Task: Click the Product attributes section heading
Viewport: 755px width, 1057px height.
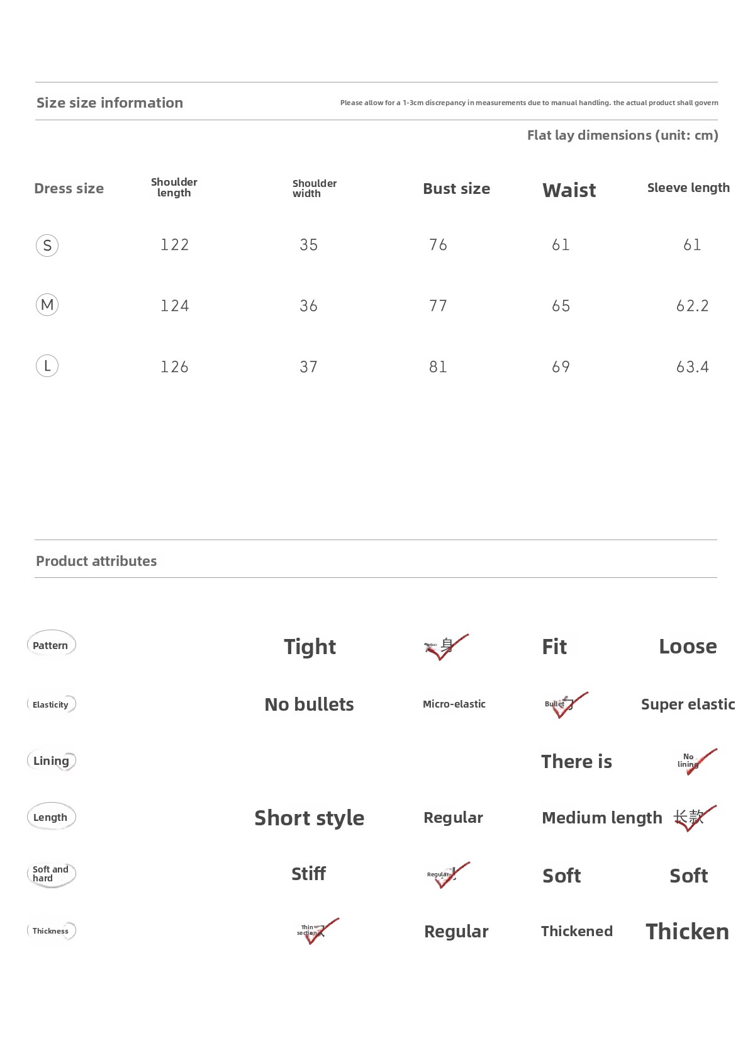Action: 96,561
